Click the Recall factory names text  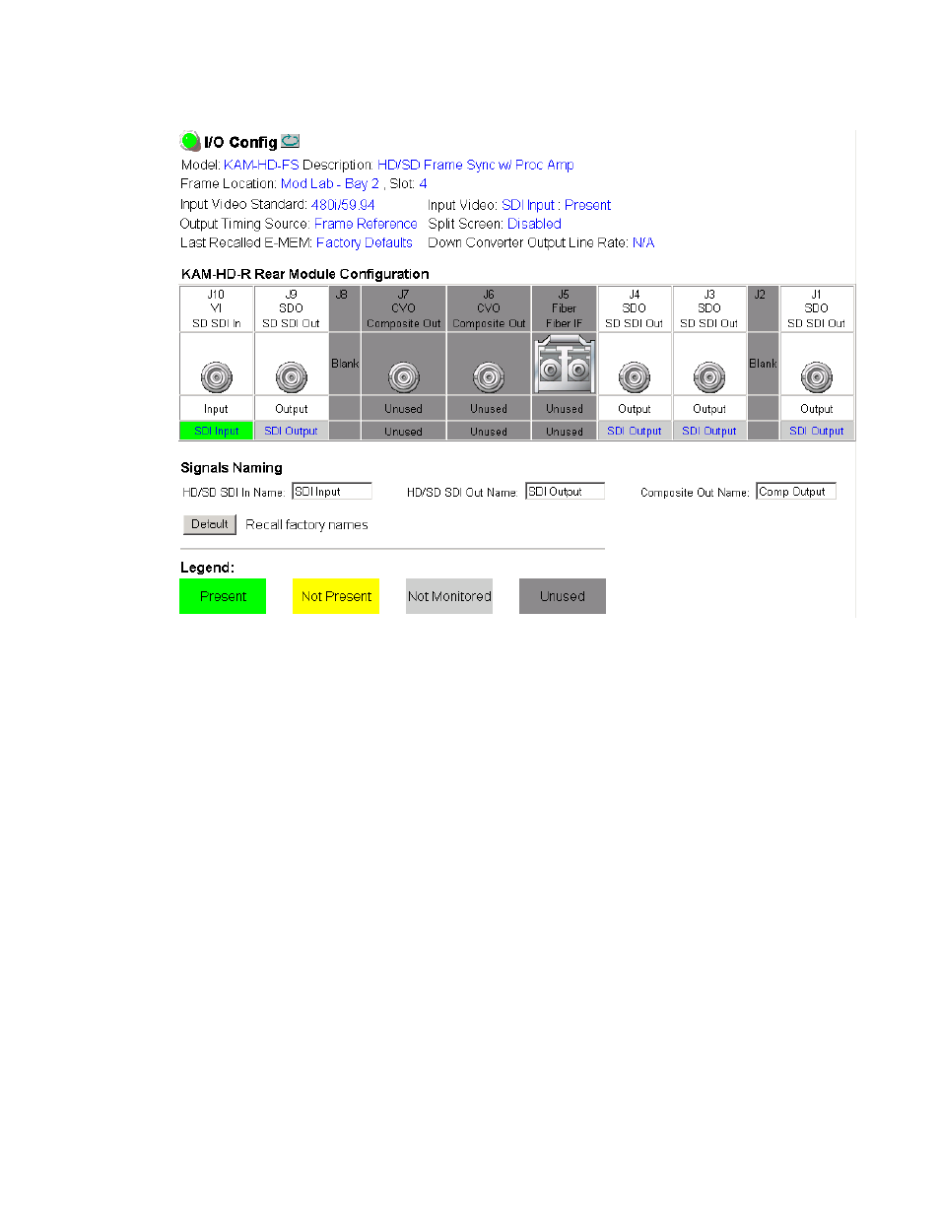[x=306, y=524]
